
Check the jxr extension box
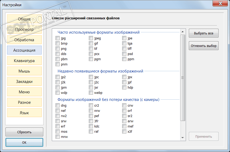coord(91,87)
